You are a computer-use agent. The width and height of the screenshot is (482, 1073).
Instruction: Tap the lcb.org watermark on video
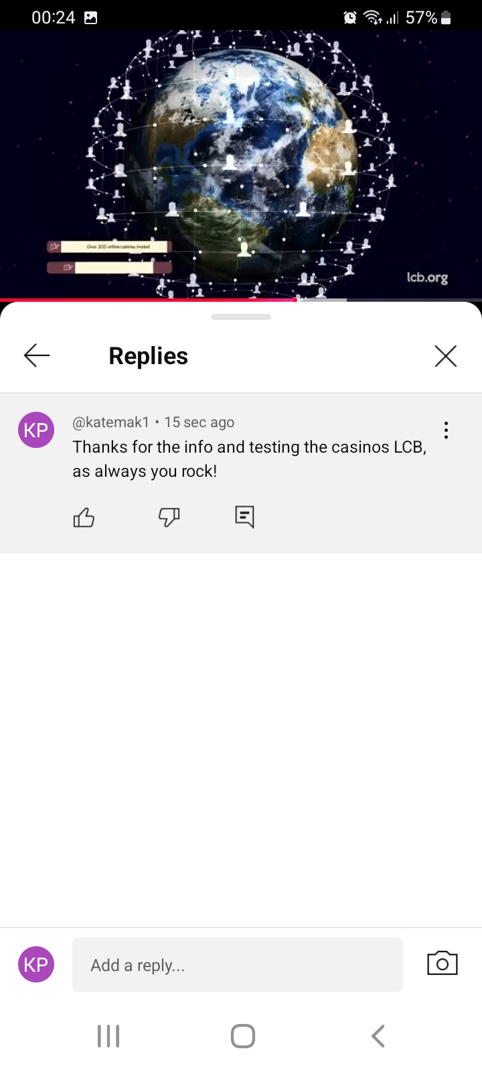[x=427, y=278]
